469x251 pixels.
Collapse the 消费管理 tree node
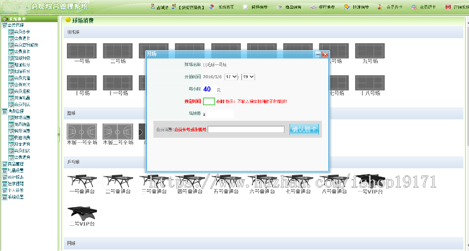click(4, 111)
